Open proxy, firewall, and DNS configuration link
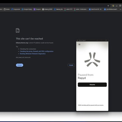Image resolution: width=122 pixels, height=122 pixels. click(37, 51)
